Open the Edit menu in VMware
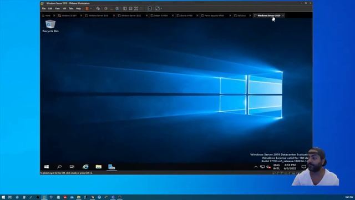 coord(50,9)
